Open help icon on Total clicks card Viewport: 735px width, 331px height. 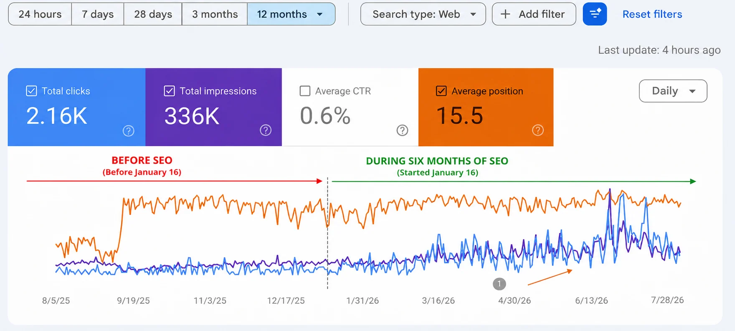129,131
